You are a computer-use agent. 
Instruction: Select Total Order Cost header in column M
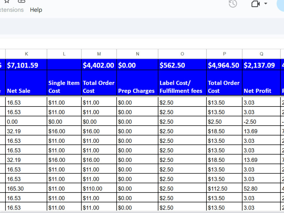[99, 83]
